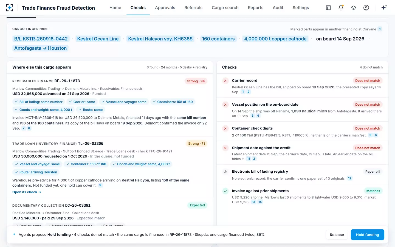The width and height of the screenshot is (395, 247).
Task: Click the Kestrel Ocean Line chip
Action: [x=98, y=39]
